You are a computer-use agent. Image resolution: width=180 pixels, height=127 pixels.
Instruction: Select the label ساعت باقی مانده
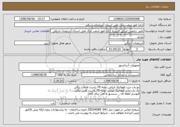95,49
